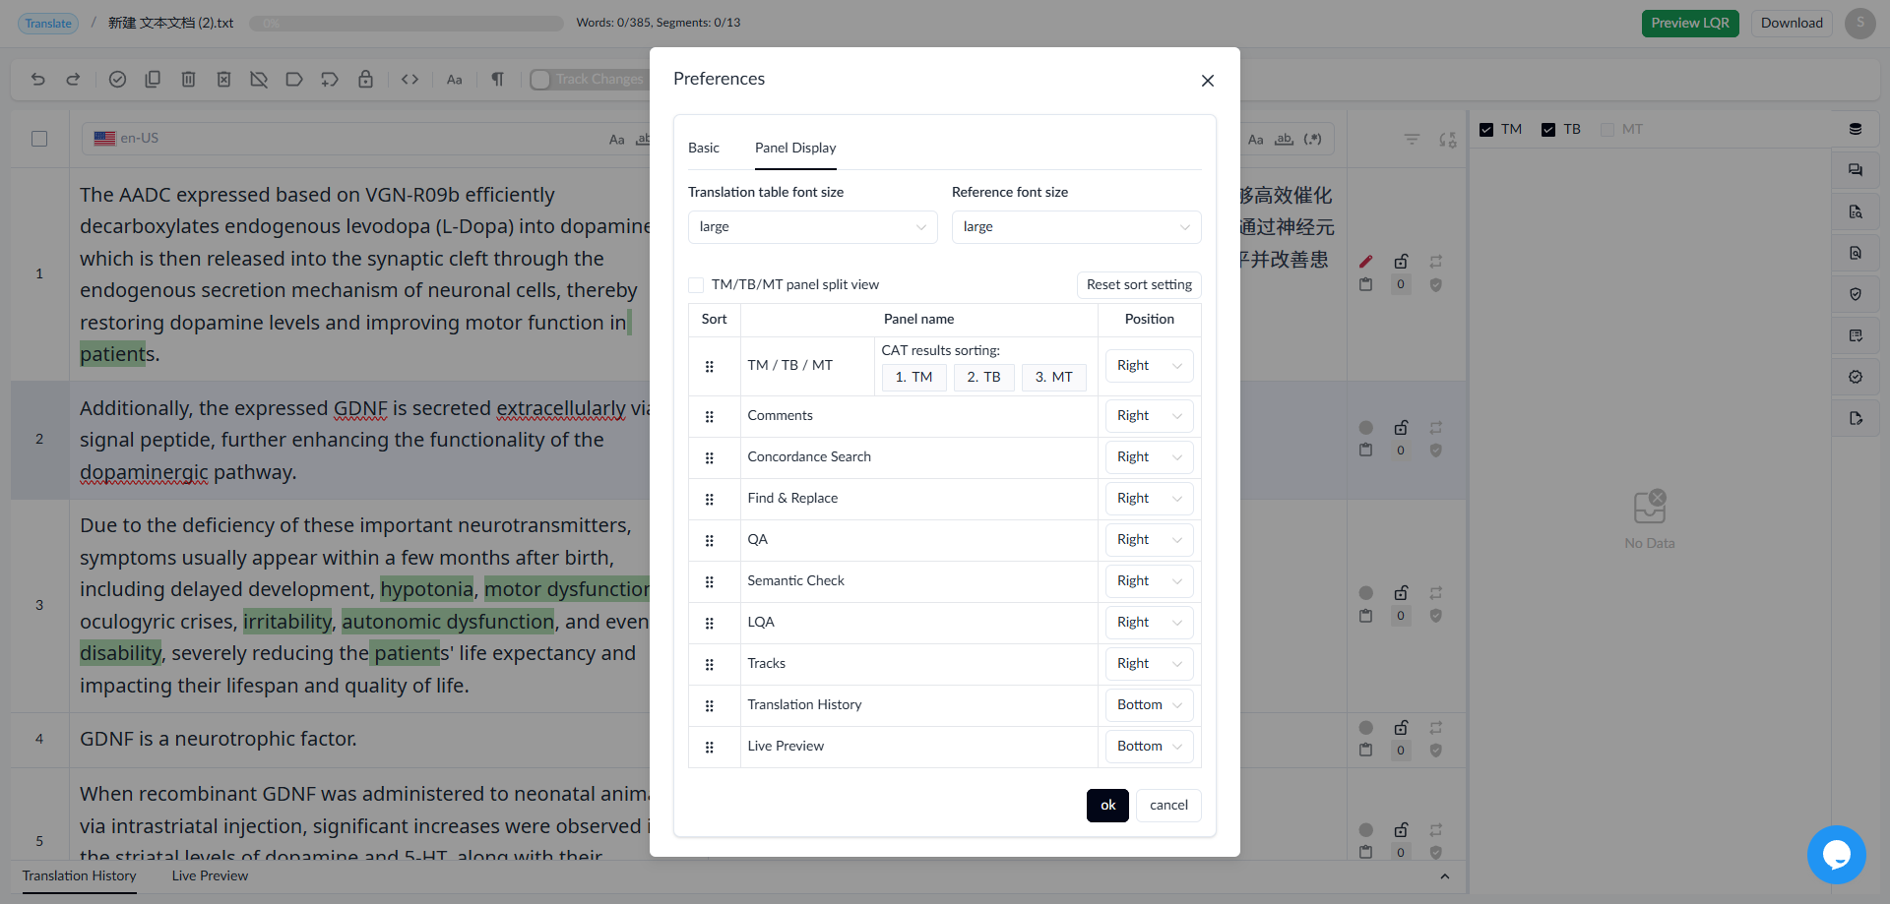Open the Comments icon in right sidebar
Screen dimensions: 1890x904
click(1856, 170)
